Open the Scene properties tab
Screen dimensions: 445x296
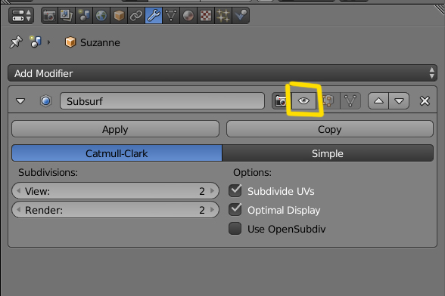point(84,16)
